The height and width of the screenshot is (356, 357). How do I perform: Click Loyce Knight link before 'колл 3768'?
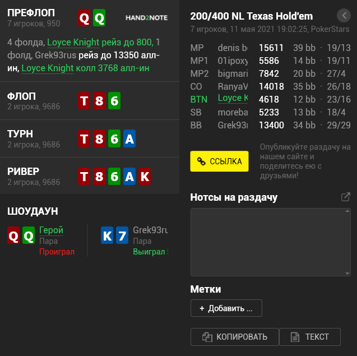pos(47,68)
